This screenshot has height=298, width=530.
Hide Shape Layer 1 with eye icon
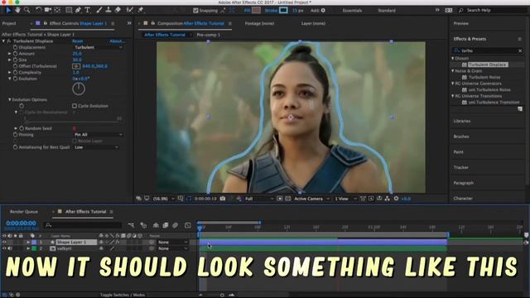tap(4, 243)
